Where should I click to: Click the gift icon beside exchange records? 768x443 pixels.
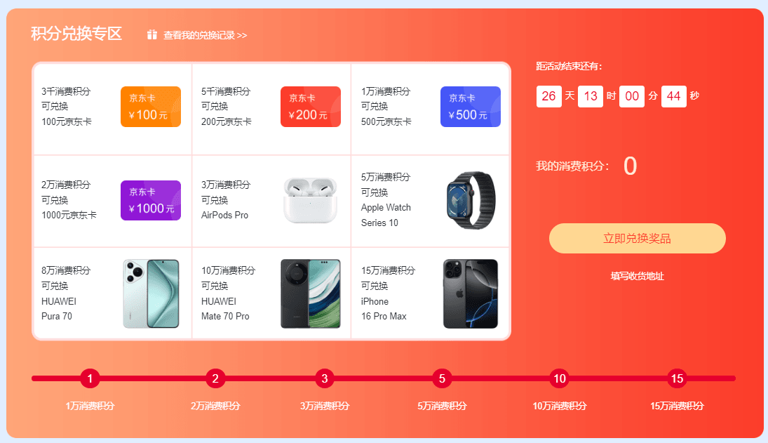click(x=151, y=35)
